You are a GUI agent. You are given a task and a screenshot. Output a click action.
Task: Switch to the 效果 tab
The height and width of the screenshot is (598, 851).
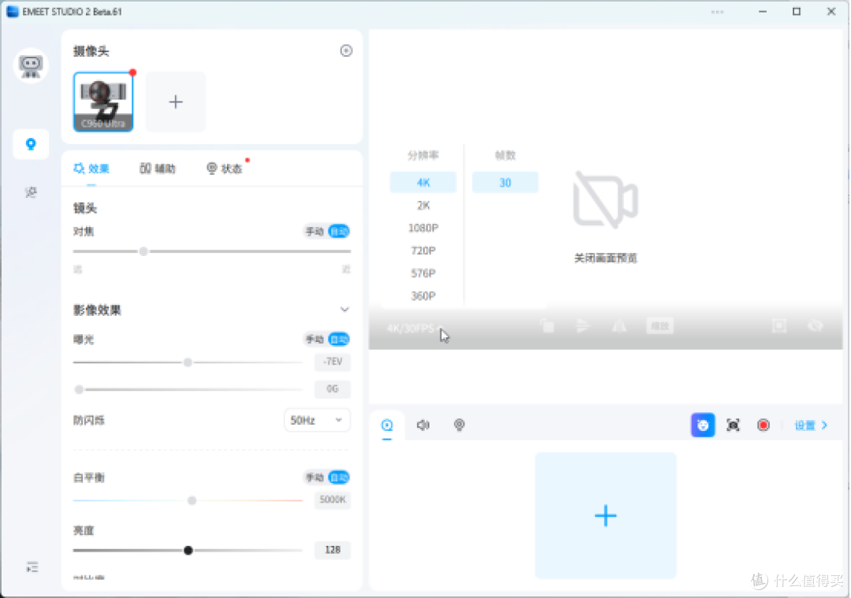point(91,169)
